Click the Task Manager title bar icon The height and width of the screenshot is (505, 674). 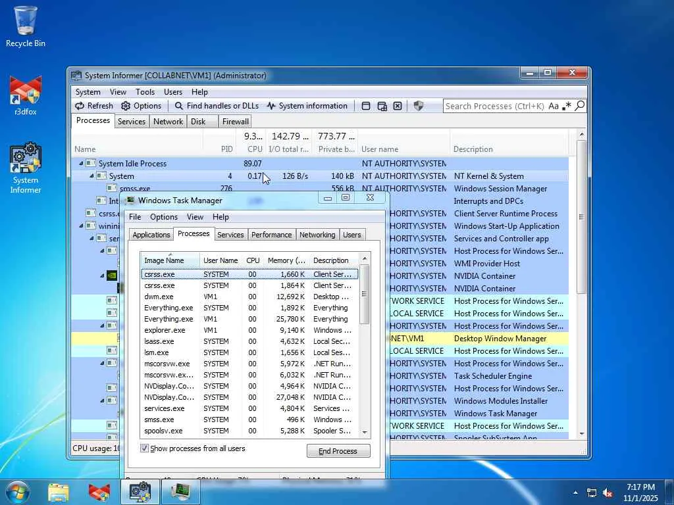131,200
